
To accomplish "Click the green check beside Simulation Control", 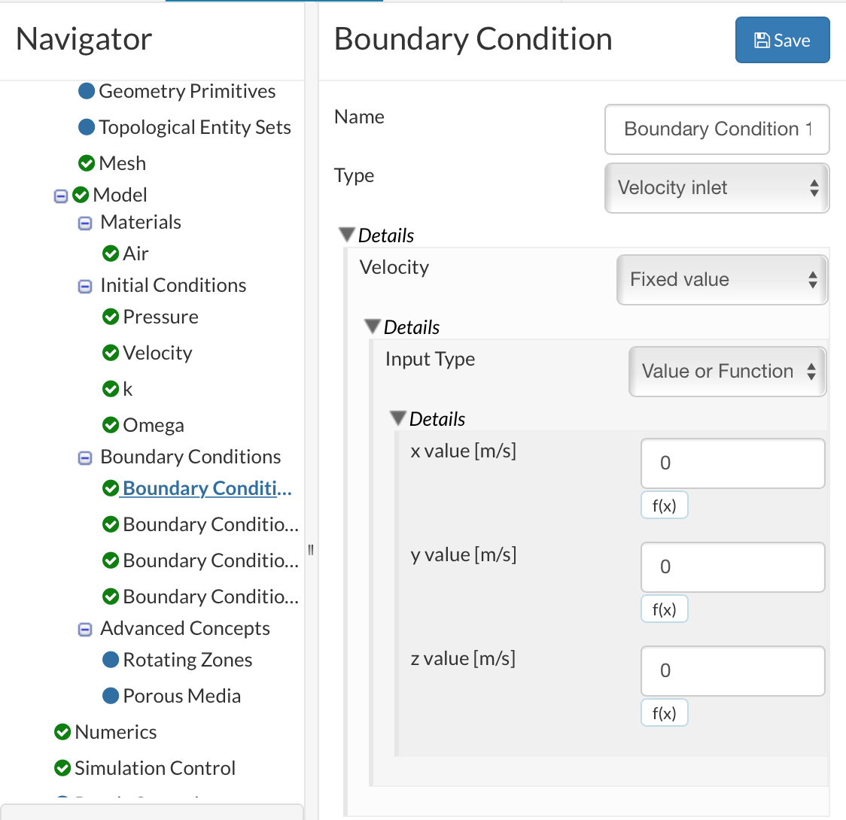I will click(x=62, y=768).
